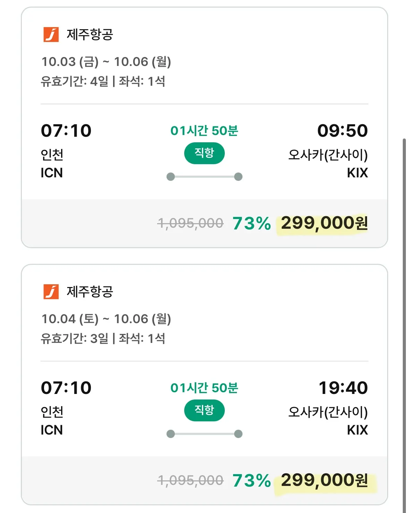Tap arrival dot on 10.03 flight route line
This screenshot has width=409, height=513.
(x=238, y=177)
